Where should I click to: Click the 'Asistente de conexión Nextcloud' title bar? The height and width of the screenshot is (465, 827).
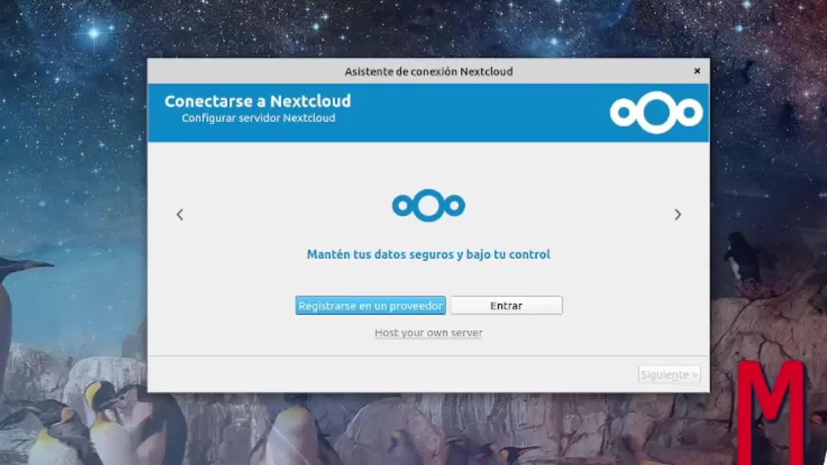coord(428,71)
